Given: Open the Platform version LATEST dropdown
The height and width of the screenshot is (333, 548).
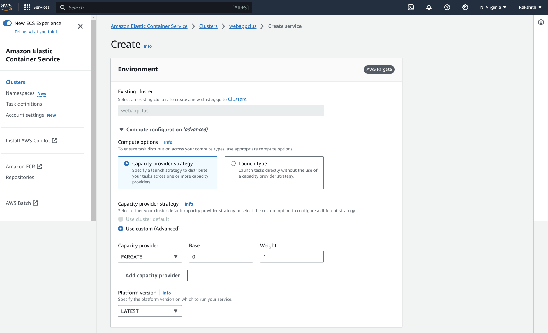Looking at the screenshot, I should pos(150,311).
